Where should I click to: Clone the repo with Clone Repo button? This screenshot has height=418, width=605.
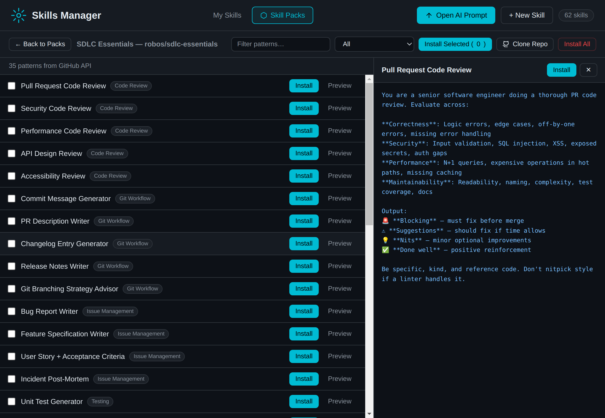coord(525,44)
